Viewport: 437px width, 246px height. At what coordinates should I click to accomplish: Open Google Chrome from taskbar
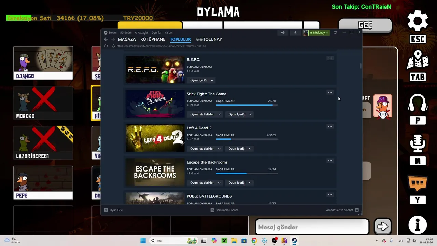pos(254,241)
